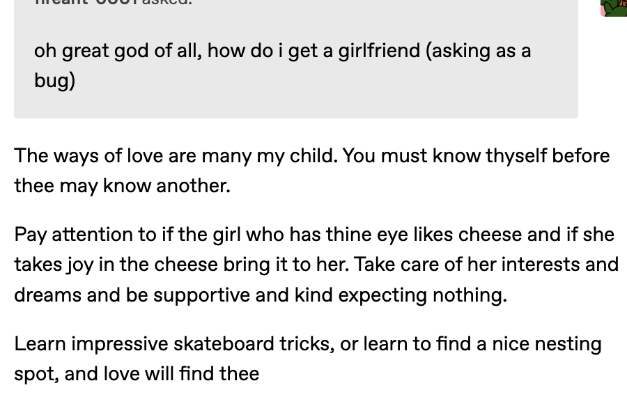This screenshot has height=397, width=627.
Task: Open the asker's username before "asked:"
Action: [86, 2]
